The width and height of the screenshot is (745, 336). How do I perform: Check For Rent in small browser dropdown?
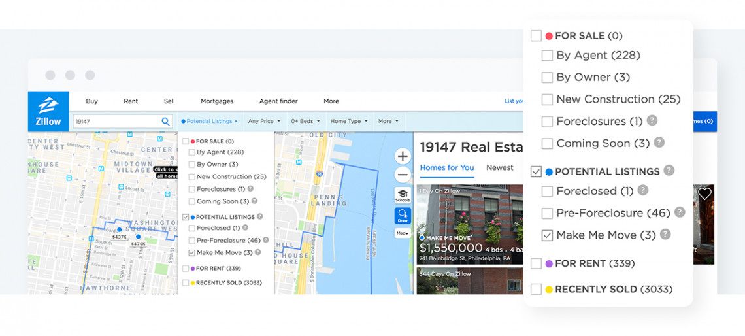click(x=186, y=269)
